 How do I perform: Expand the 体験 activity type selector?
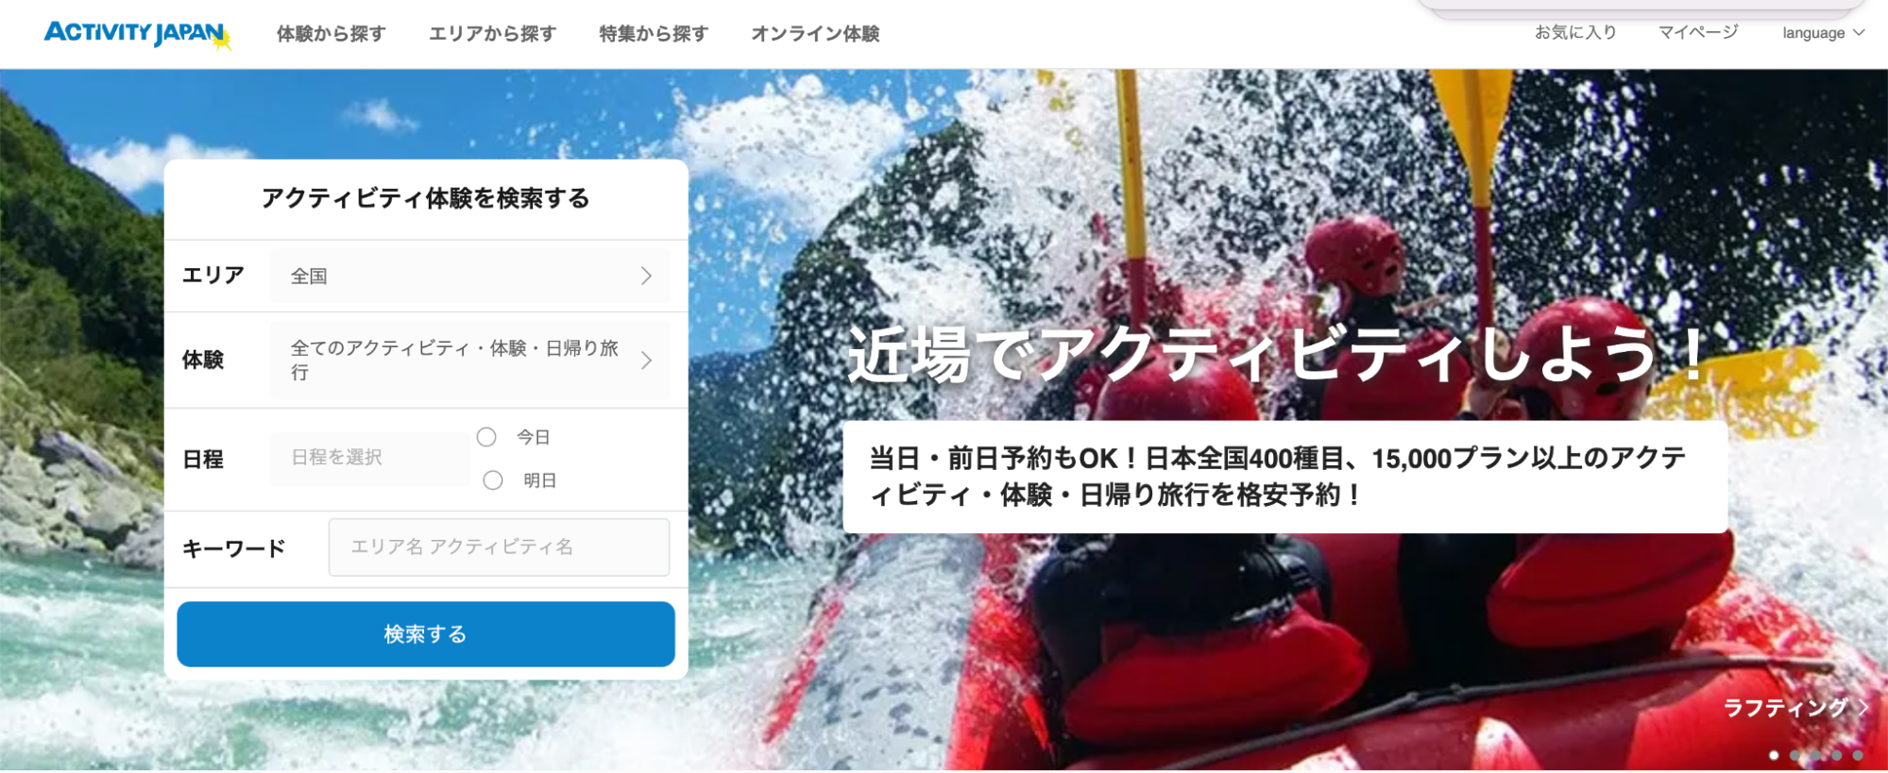click(470, 361)
